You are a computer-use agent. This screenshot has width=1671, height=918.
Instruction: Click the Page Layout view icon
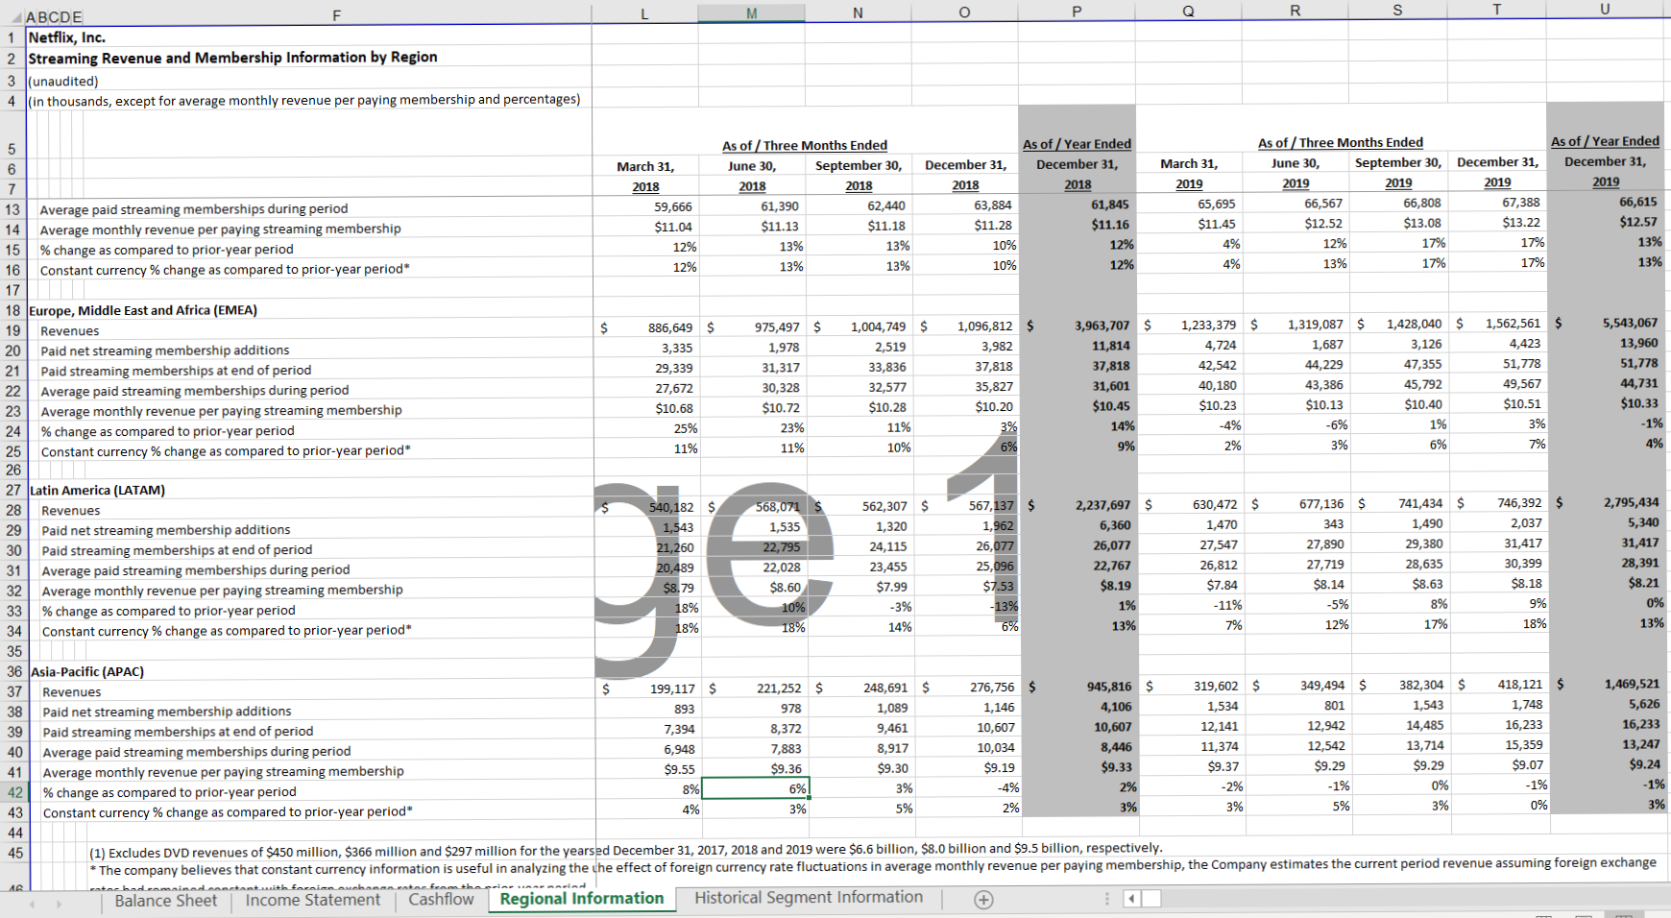pyautogui.click(x=1584, y=914)
